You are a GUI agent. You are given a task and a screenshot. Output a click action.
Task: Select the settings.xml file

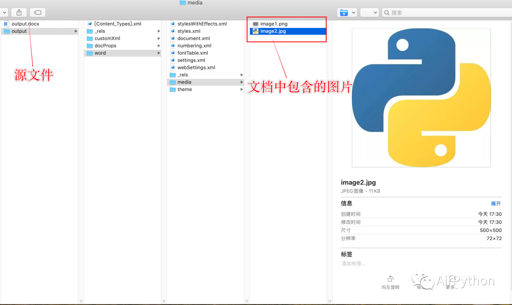pyautogui.click(x=192, y=60)
